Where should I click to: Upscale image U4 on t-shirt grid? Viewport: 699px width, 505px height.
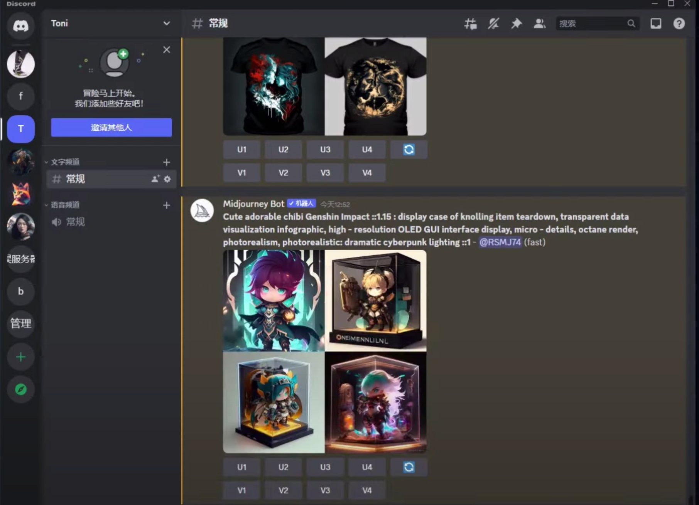tap(367, 150)
